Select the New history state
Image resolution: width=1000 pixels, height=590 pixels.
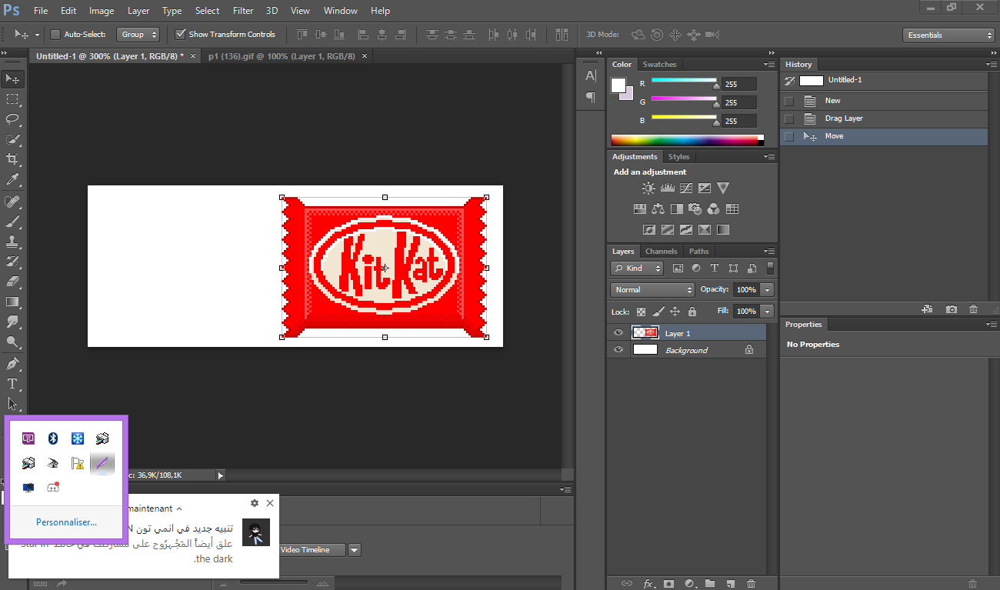coord(883,101)
